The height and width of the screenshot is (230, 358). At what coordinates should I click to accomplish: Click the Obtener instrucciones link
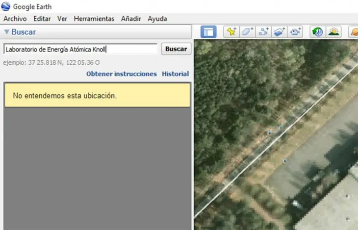click(x=122, y=74)
